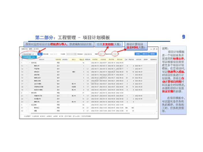Select the 模流分析 task row name
This screenshot has height=152, width=203.
click(37, 66)
